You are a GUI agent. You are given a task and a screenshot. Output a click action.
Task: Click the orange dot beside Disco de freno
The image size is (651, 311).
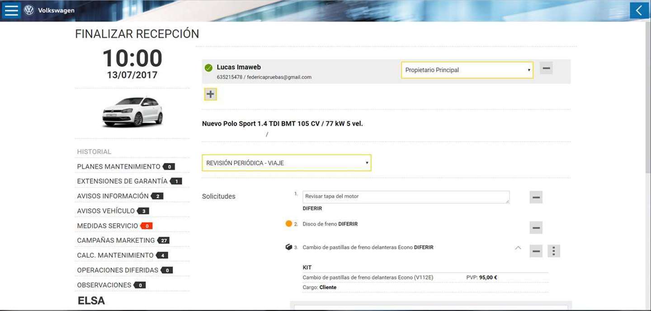click(x=289, y=223)
